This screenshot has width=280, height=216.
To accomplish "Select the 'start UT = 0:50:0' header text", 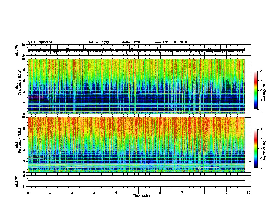I will click(x=171, y=42).
